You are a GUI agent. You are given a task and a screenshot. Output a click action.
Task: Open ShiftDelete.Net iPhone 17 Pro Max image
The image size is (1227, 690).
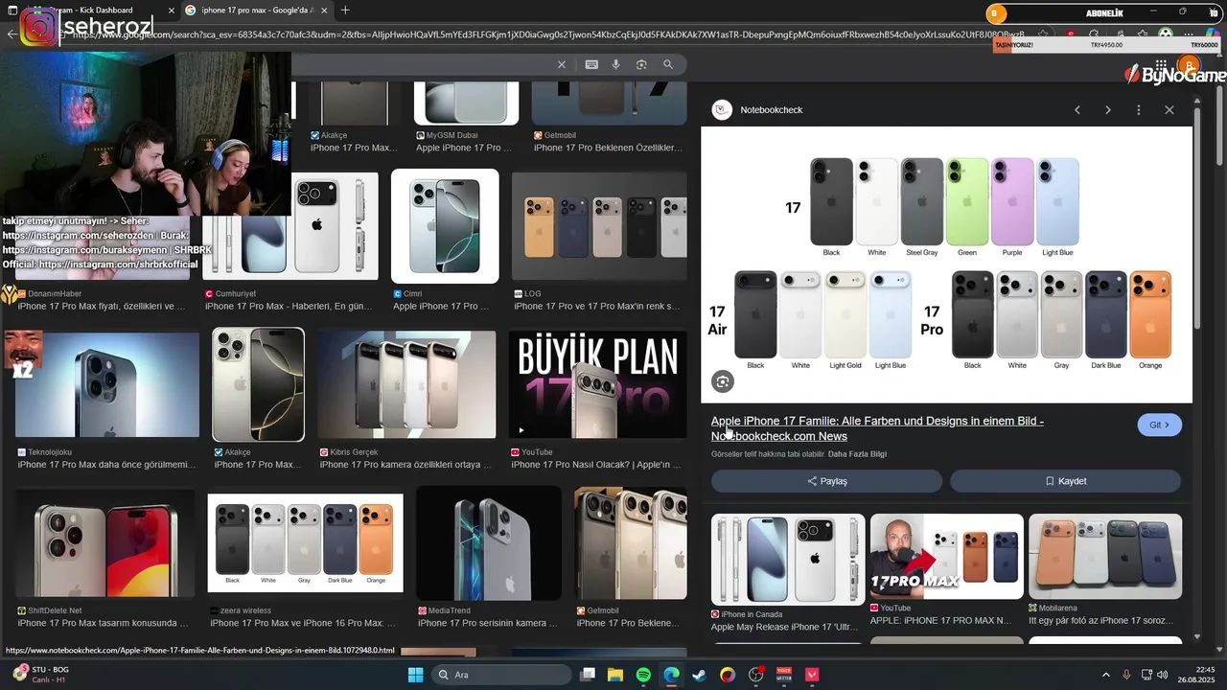(104, 542)
